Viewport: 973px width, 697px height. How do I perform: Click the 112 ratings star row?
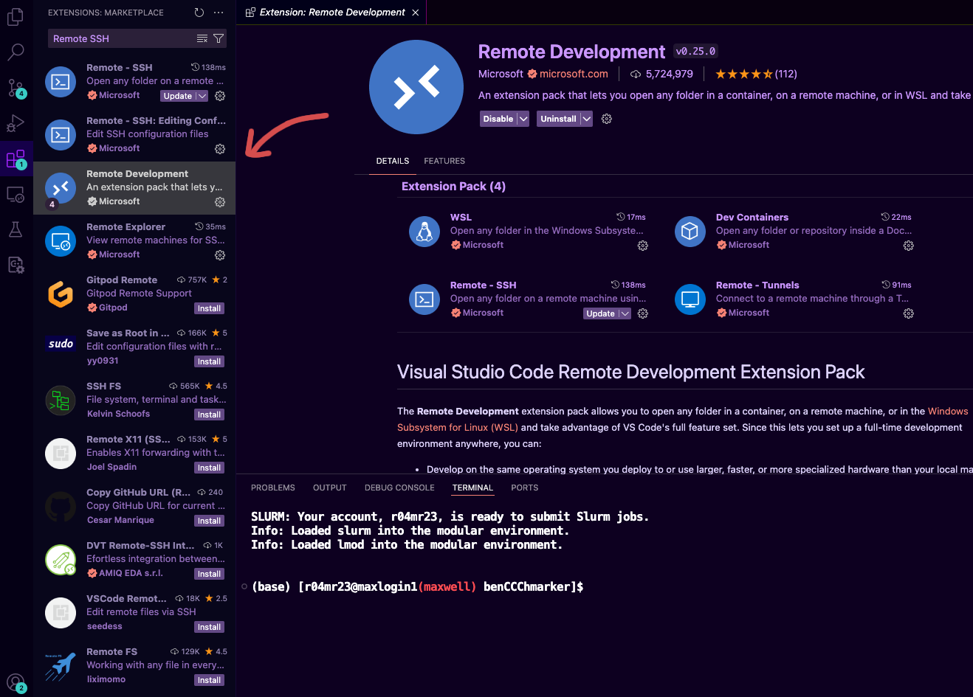tap(756, 74)
